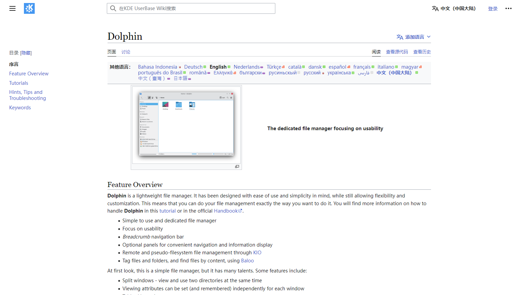Jump to 序言 in the contents

point(14,64)
